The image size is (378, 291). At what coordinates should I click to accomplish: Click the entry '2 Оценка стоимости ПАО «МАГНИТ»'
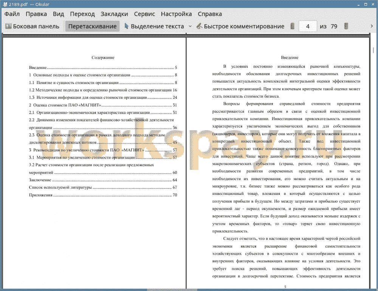(103, 105)
